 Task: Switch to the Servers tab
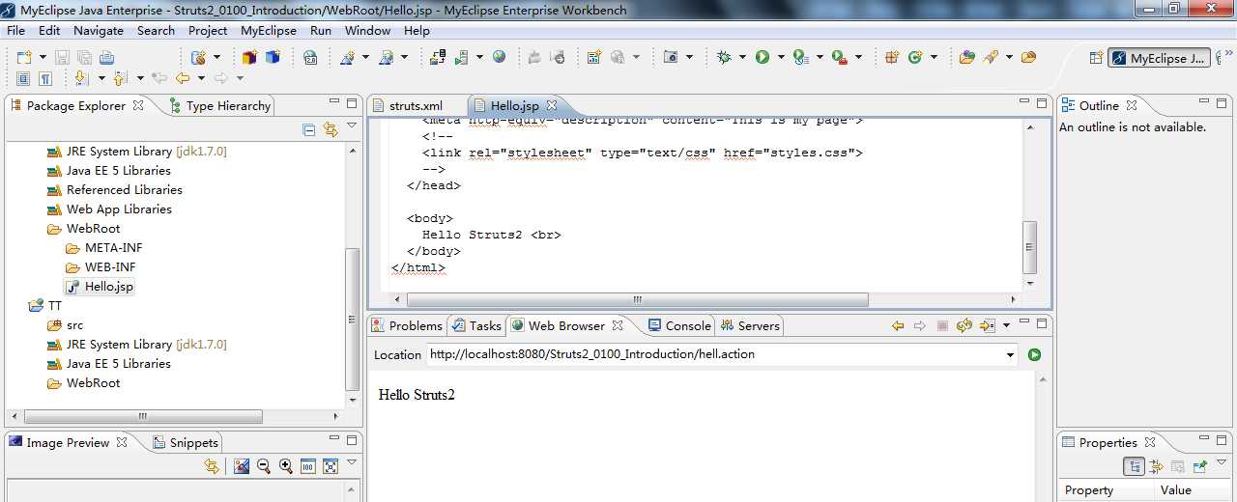(750, 326)
